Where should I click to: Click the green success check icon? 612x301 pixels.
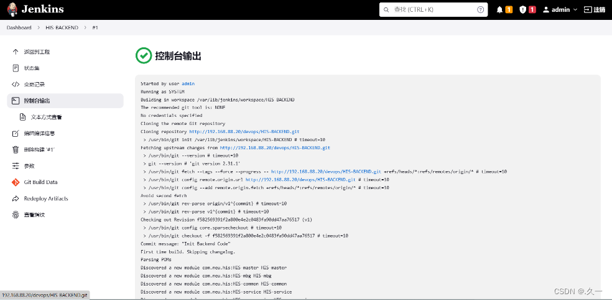tap(143, 55)
